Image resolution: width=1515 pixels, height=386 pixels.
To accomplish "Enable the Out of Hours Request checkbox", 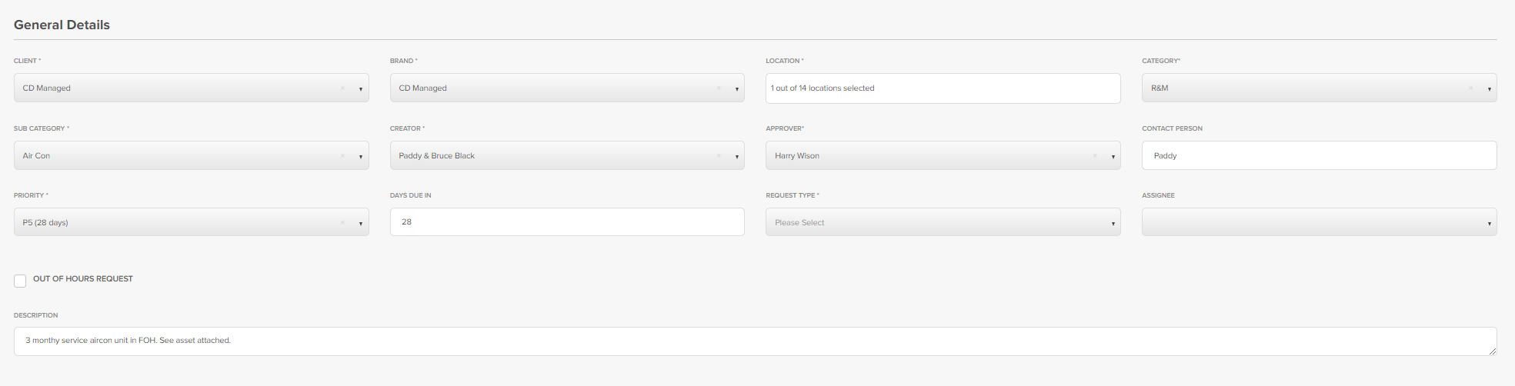I will tap(20, 281).
